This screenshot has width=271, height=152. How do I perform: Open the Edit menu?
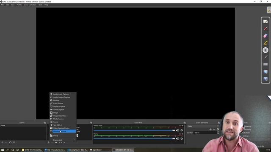point(7,5)
